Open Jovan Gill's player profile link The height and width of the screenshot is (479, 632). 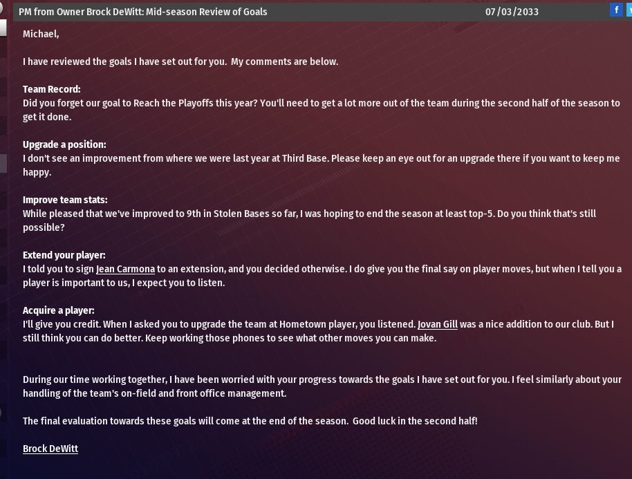[438, 324]
